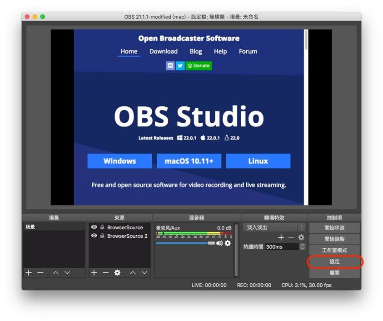Remove selected source with minus icon
Image resolution: width=383 pixels, height=321 pixels.
click(x=106, y=273)
